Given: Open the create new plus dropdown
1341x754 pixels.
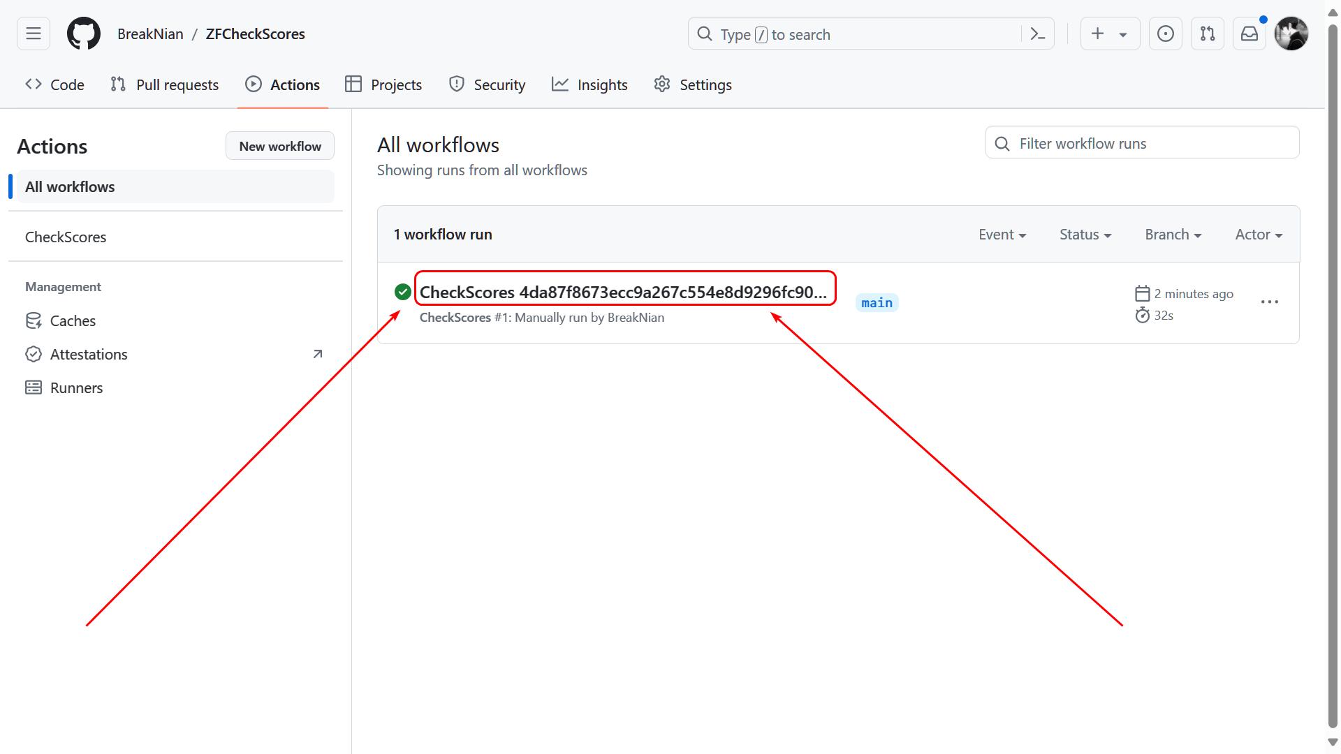Looking at the screenshot, I should (x=1109, y=34).
